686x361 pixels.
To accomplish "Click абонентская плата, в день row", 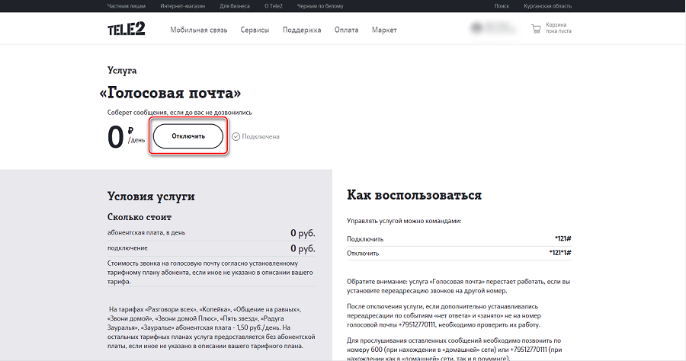I will [x=211, y=233].
